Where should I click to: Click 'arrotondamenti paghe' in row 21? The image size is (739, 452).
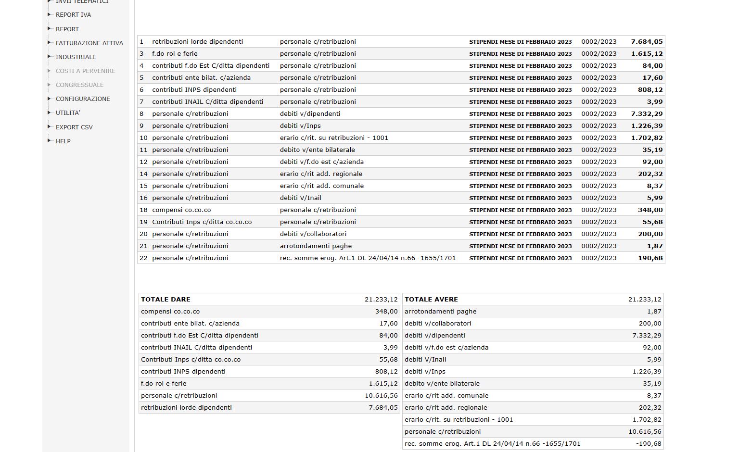tap(316, 246)
